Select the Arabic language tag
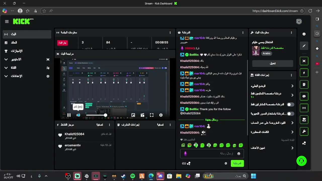 pyautogui.click(x=267, y=54)
